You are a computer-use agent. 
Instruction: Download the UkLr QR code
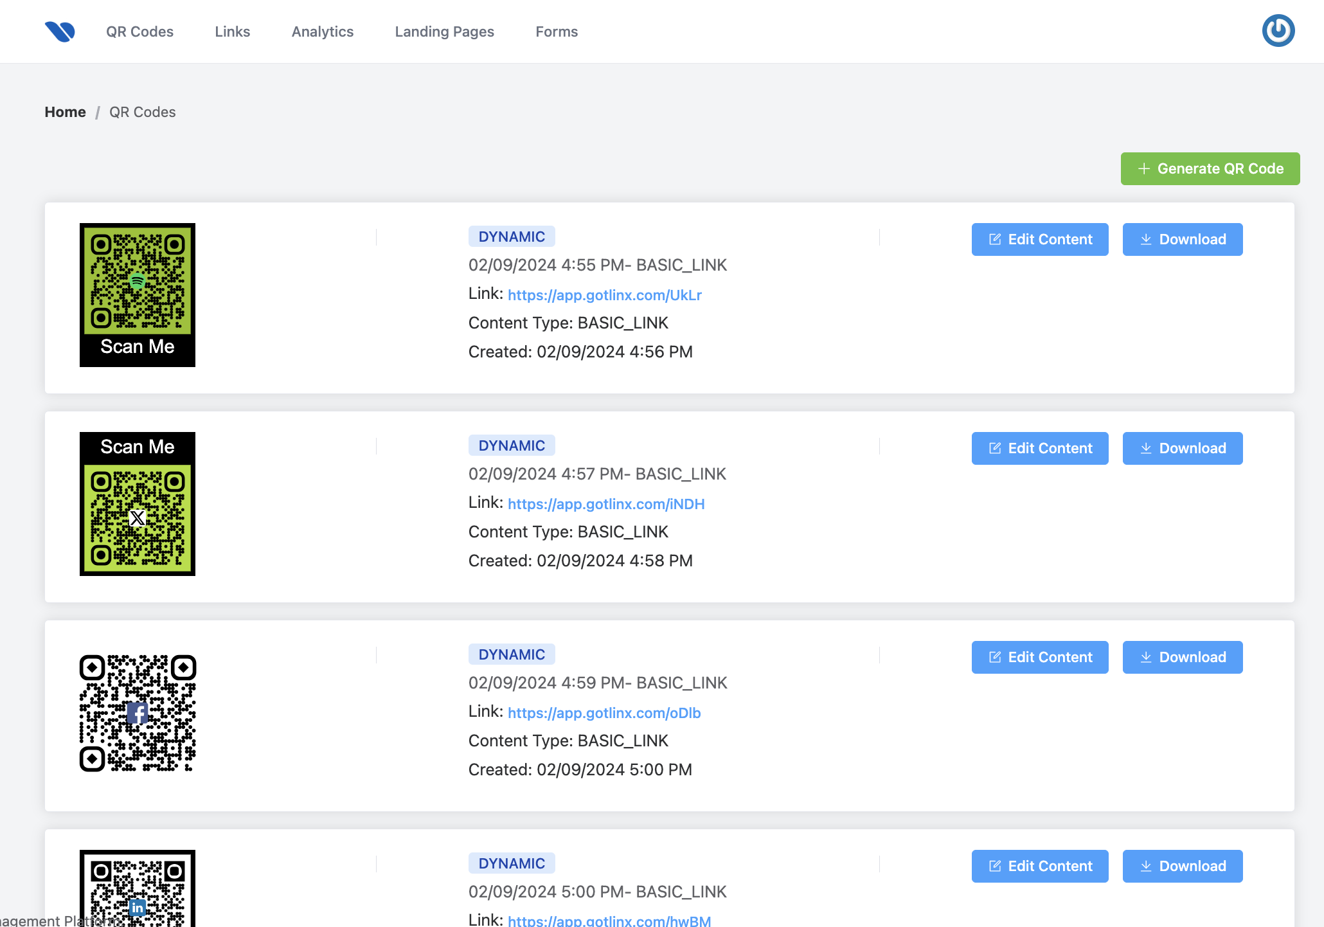tap(1183, 239)
